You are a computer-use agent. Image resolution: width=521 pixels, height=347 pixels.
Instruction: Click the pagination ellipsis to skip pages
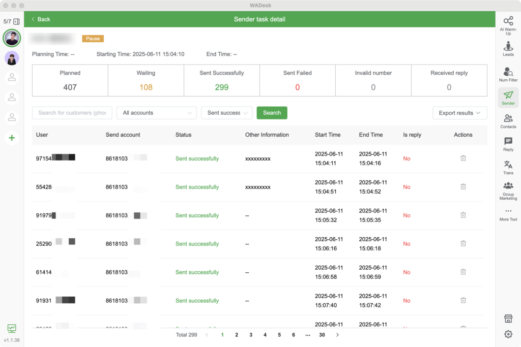308,335
